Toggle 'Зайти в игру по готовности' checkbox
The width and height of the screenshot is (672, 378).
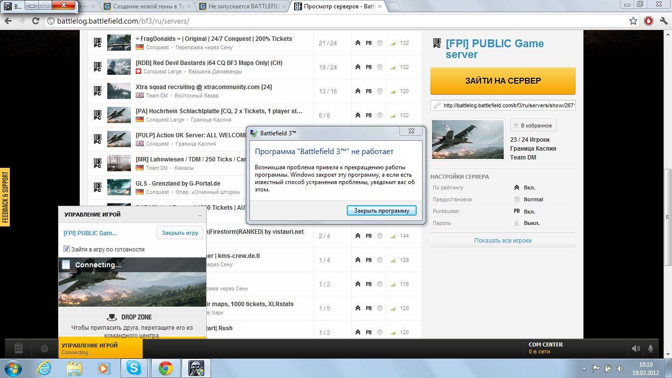tap(67, 249)
